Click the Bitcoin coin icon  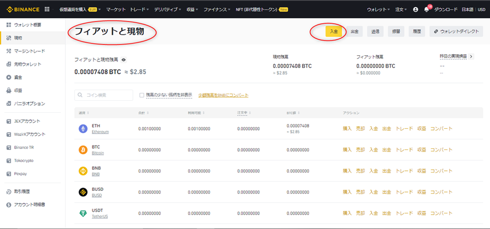(x=83, y=149)
